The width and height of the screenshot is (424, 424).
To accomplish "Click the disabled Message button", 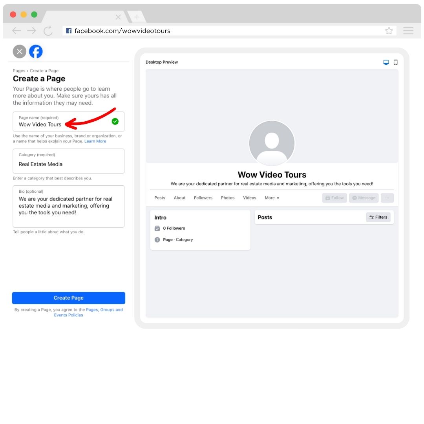I will [364, 198].
